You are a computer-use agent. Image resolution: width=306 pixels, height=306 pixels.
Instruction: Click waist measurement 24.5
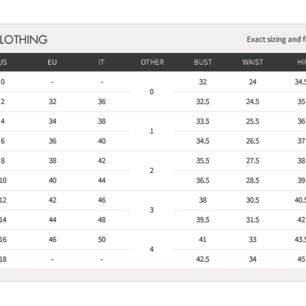click(252, 102)
